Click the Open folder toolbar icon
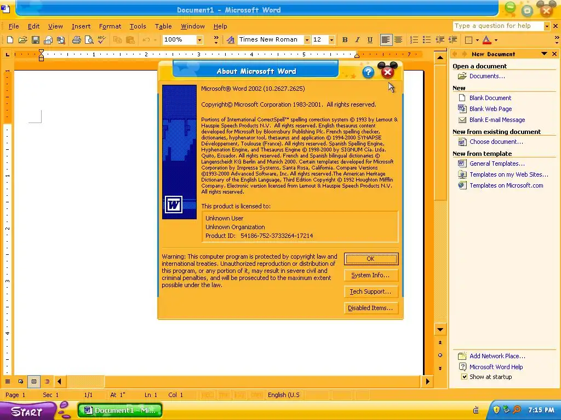This screenshot has width=561, height=420. (23, 39)
